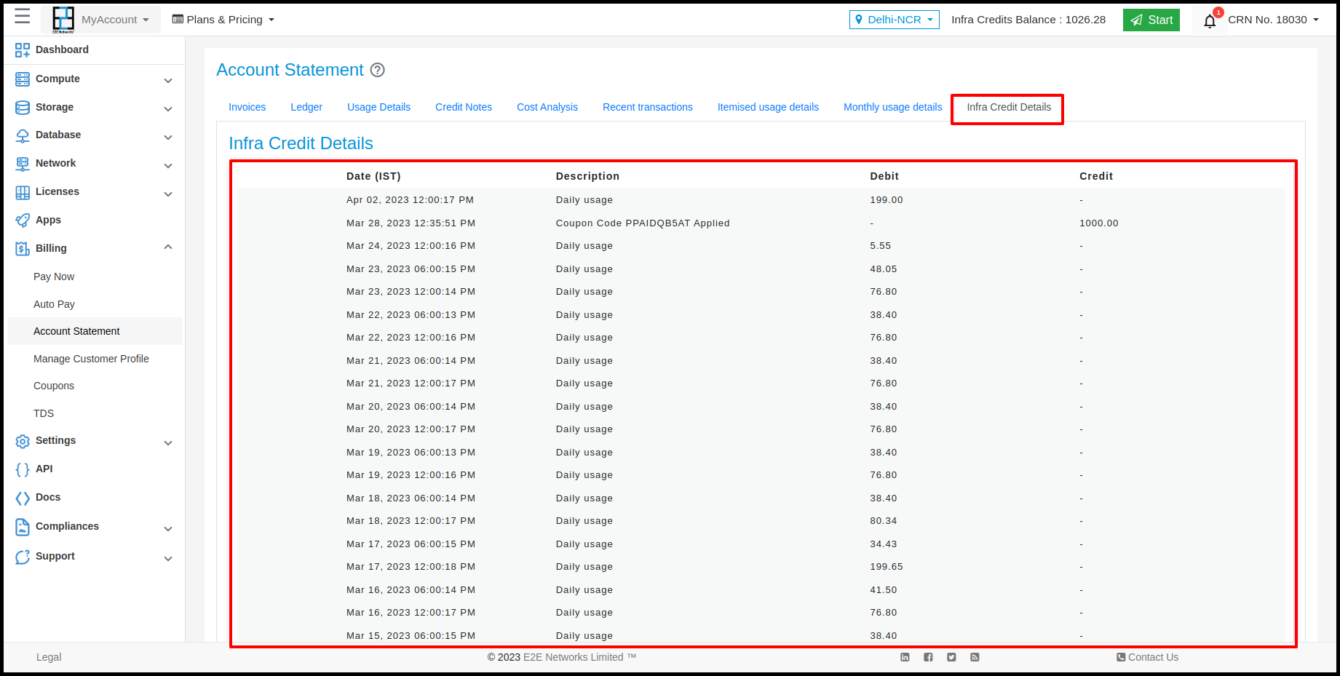Click the Date (IST) column header
Viewport: 1340px width, 676px height.
(373, 176)
